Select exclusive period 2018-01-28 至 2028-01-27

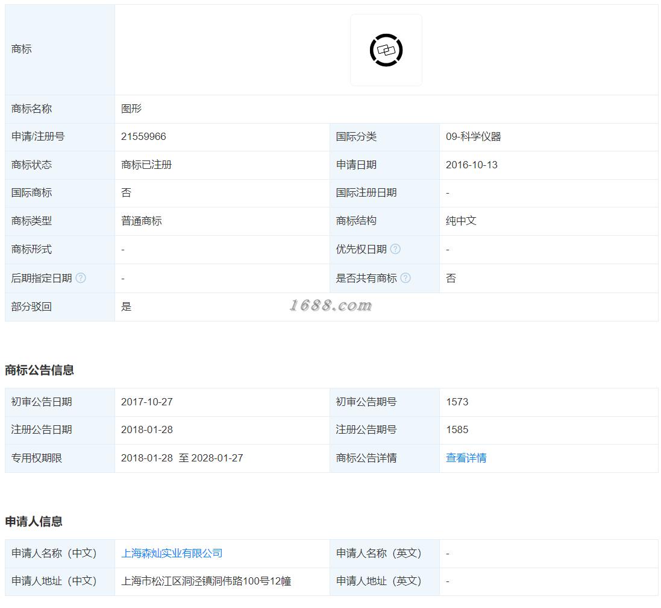tap(182, 458)
